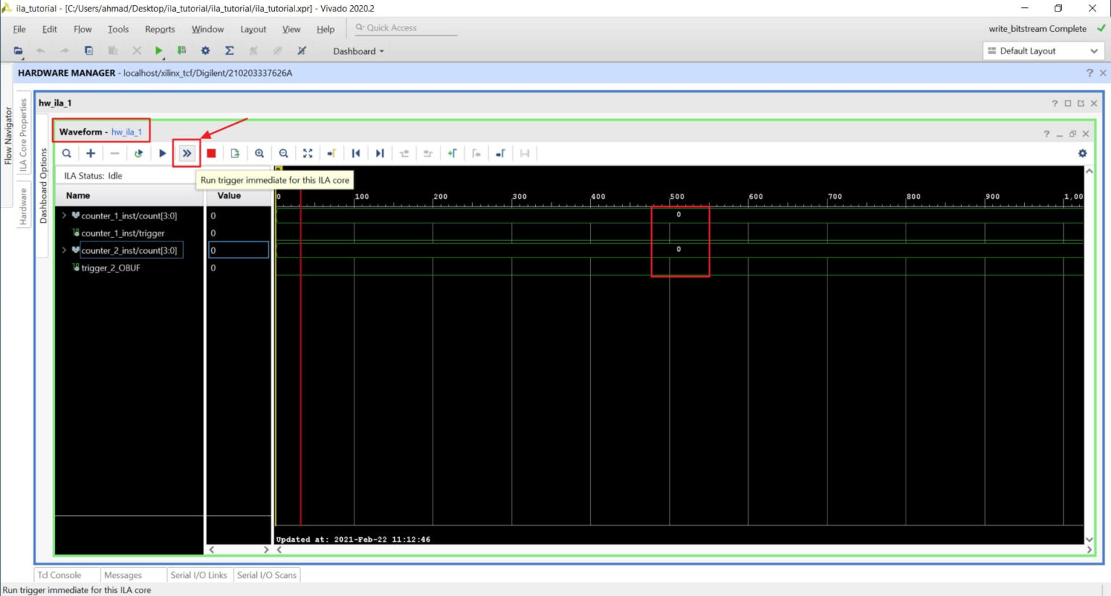This screenshot has height=596, width=1111.
Task: Click the Run trigger play icon
Action: tap(163, 153)
